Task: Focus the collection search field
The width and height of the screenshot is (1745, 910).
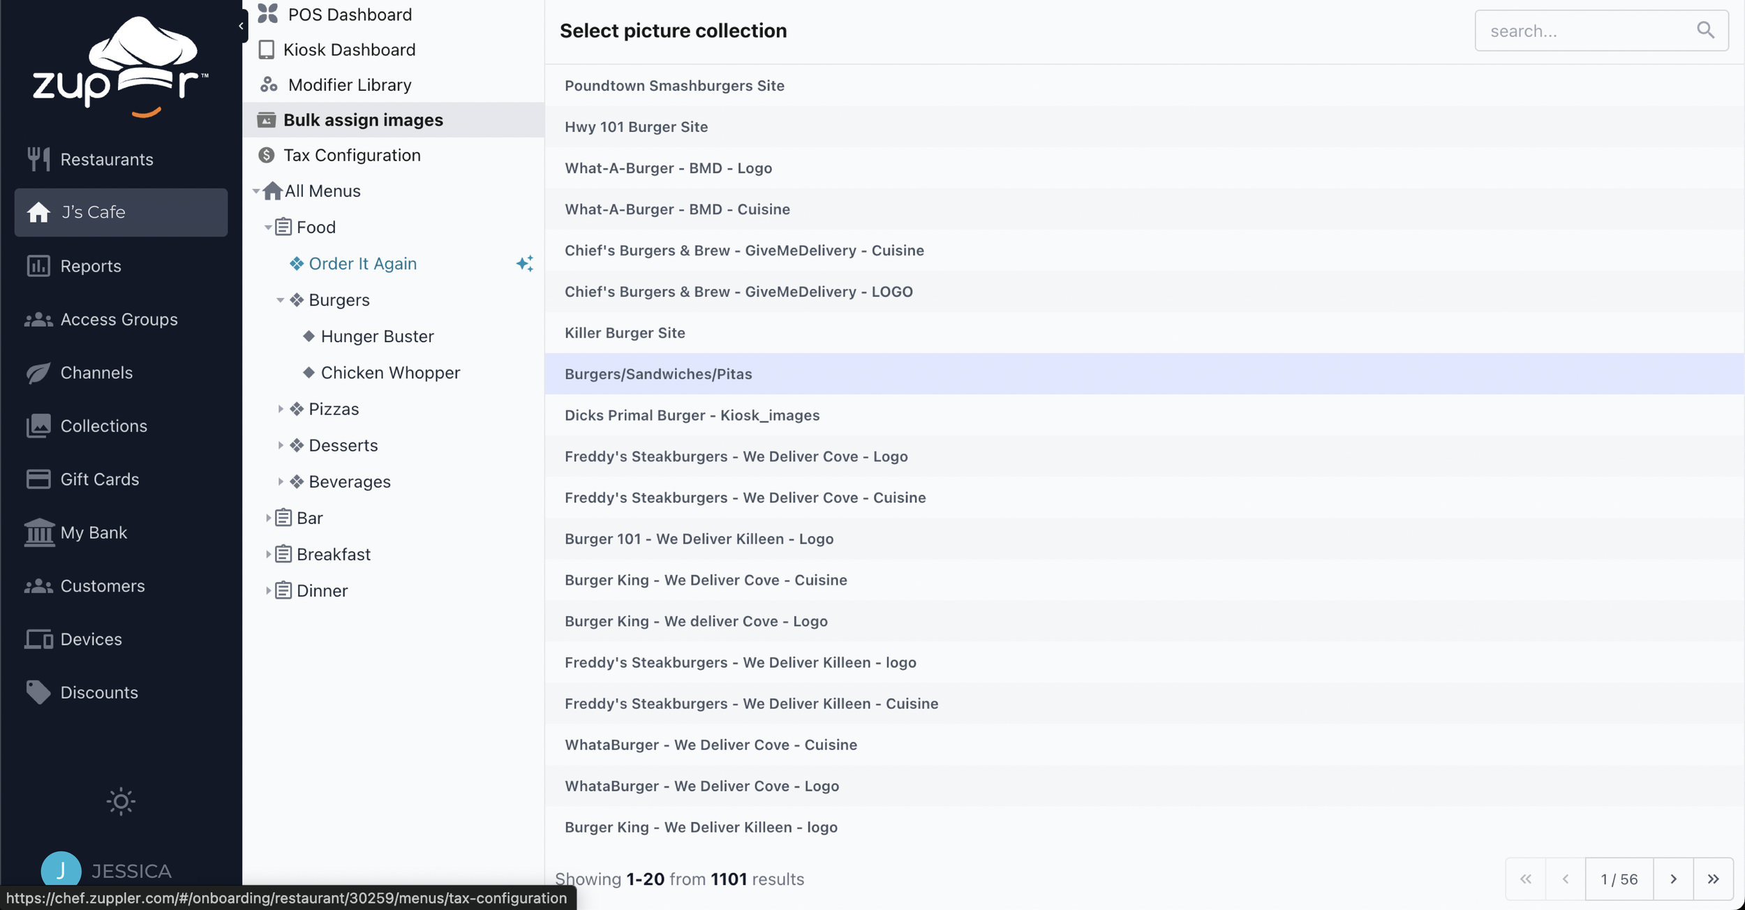Action: click(x=1584, y=31)
